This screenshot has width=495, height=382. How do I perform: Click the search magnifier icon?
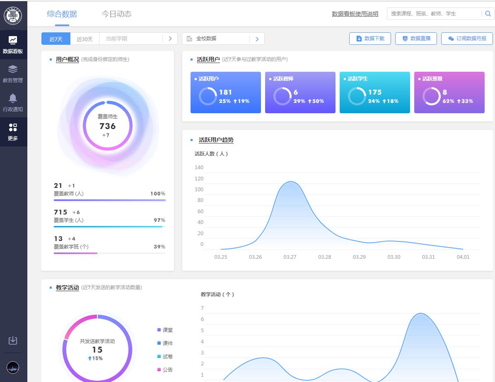pyautogui.click(x=488, y=14)
